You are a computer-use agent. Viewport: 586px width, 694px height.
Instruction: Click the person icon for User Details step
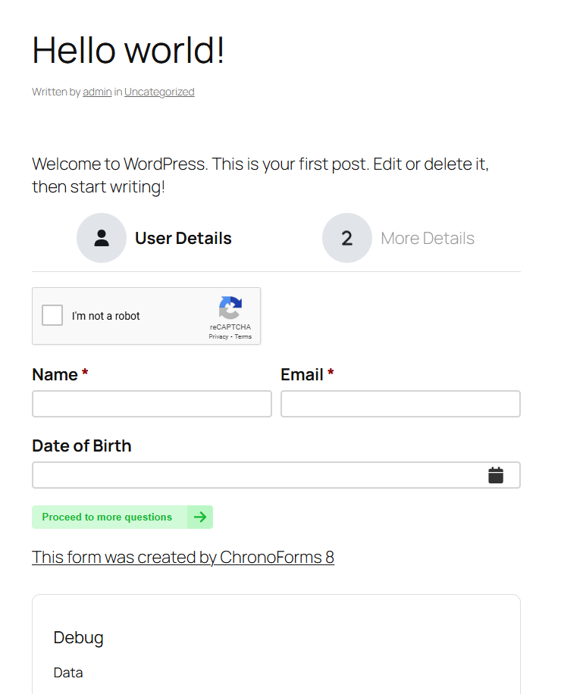coord(102,238)
